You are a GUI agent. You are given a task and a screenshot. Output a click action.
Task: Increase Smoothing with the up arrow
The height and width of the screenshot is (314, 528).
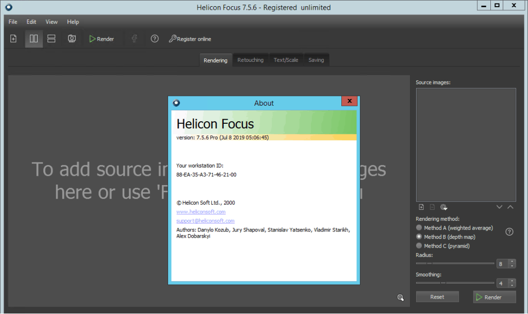tap(512, 281)
